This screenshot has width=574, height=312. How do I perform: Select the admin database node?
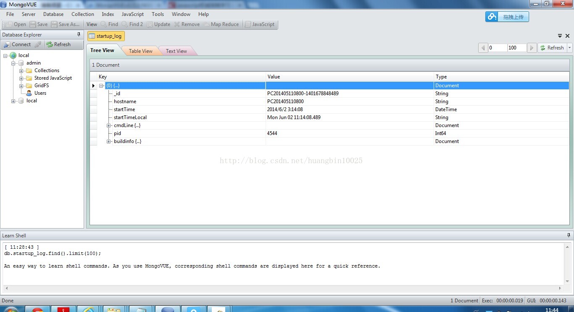29,63
